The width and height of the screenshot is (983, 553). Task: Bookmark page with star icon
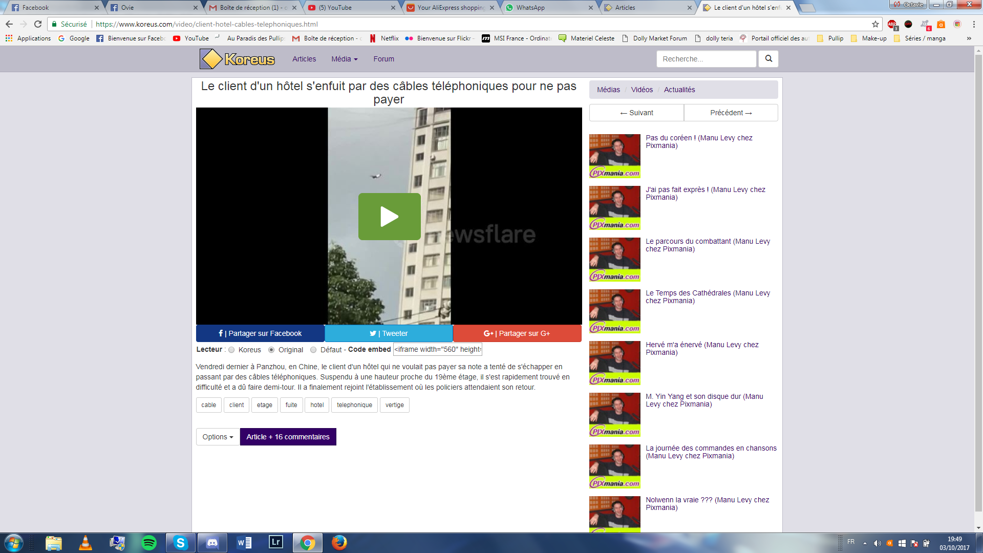pyautogui.click(x=875, y=24)
